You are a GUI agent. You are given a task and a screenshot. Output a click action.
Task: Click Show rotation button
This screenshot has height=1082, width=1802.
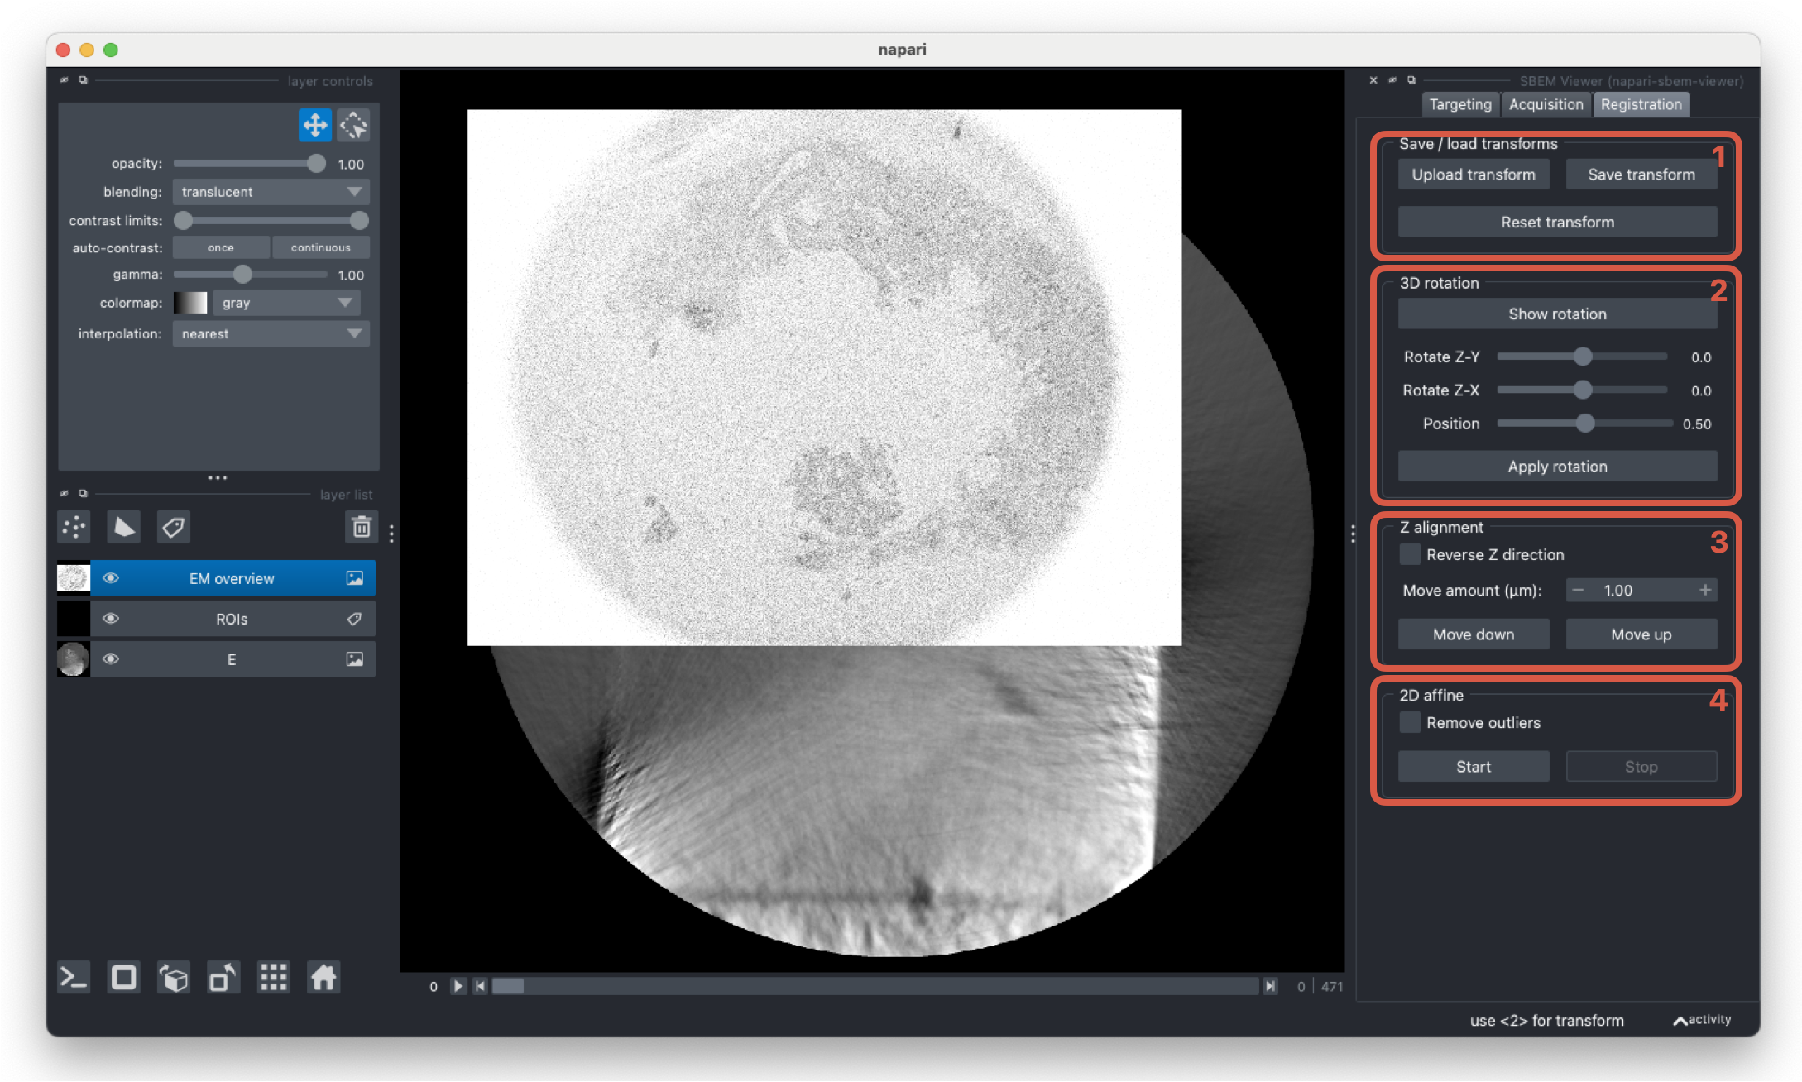coord(1557,314)
